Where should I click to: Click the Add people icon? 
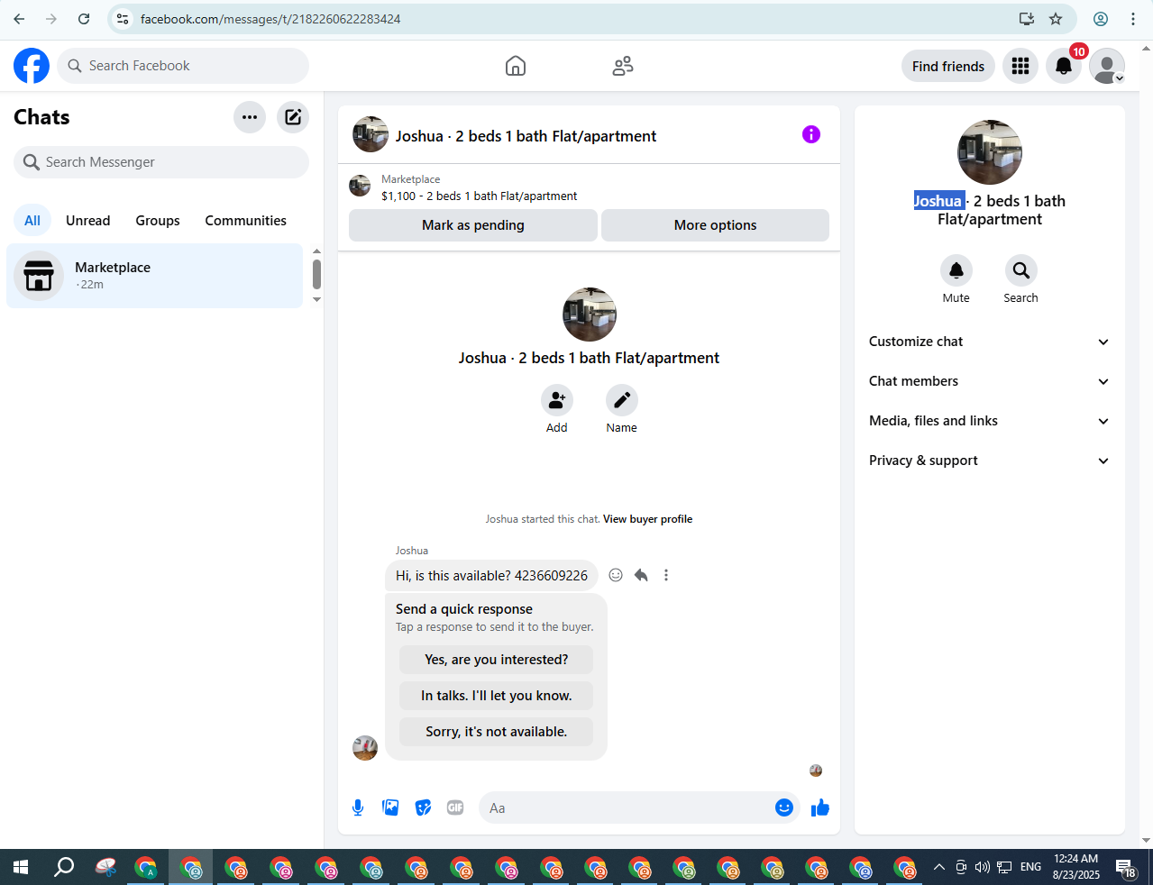click(x=557, y=400)
